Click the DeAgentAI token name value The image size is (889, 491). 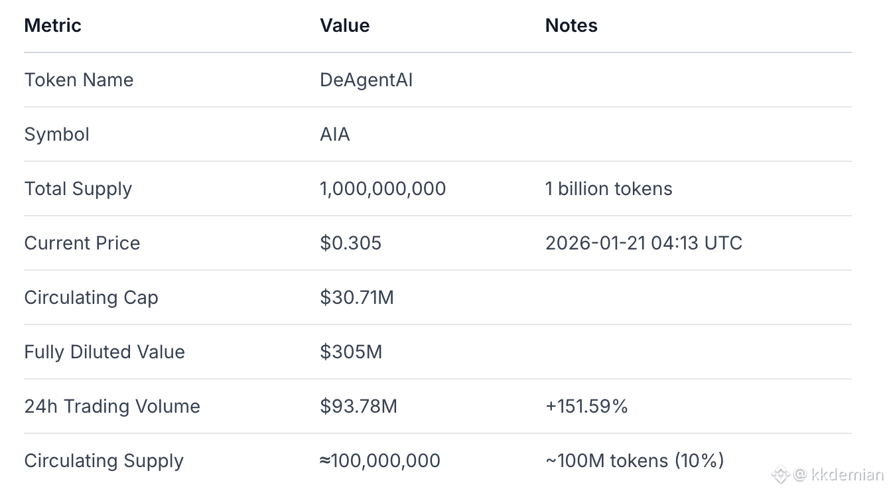click(x=366, y=80)
